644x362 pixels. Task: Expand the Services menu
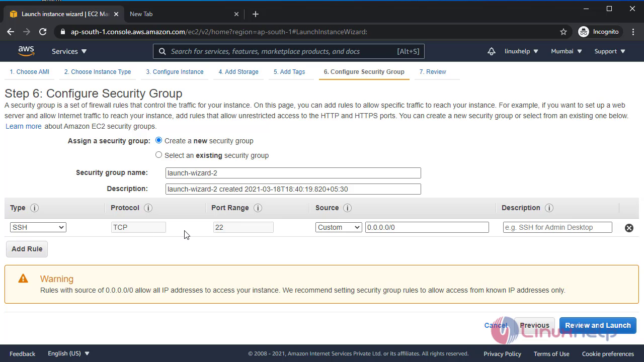[x=69, y=51]
